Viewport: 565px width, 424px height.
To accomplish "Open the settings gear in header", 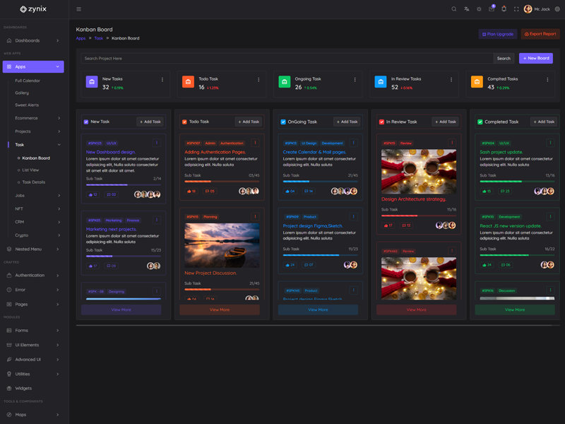I will coord(557,9).
